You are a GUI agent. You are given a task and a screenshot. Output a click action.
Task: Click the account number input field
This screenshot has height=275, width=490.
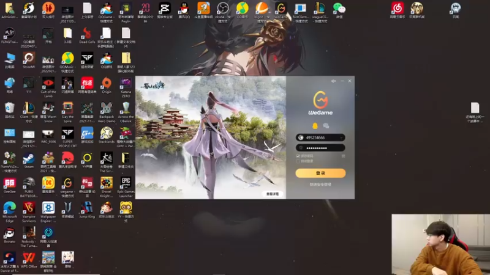point(320,137)
